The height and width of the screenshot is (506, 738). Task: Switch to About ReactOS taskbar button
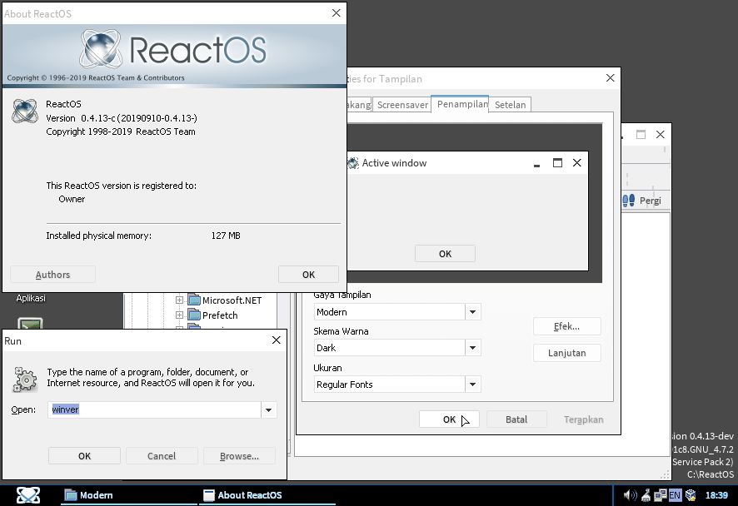(267, 495)
